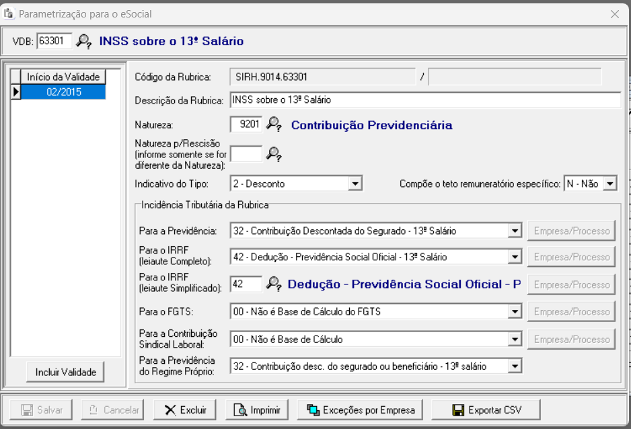Expand the Para a Previdência dropdown
631x429 pixels.
click(x=515, y=231)
